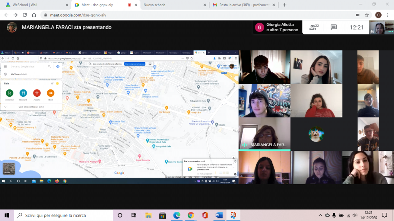This screenshot has width=394, height=221.
Task: Expand 'Vedi altri contenuti simili' in shared Maps
Action: pos(31,107)
